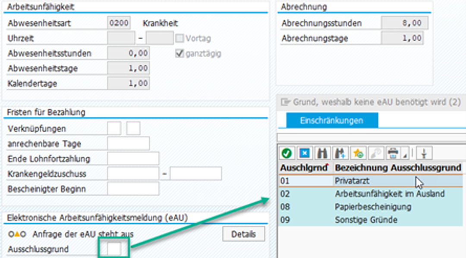Click the first Verknüpfungen field
The width and height of the screenshot is (466, 258).
[x=114, y=128]
